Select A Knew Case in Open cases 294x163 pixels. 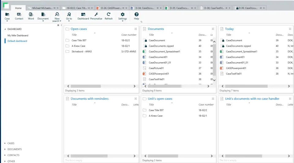tap(101, 46)
